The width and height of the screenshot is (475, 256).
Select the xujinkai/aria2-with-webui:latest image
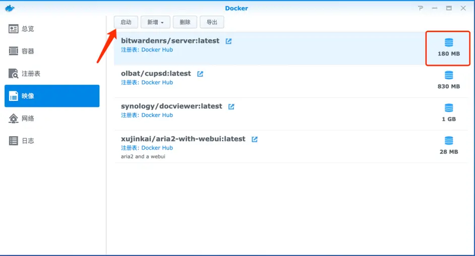[291, 147]
